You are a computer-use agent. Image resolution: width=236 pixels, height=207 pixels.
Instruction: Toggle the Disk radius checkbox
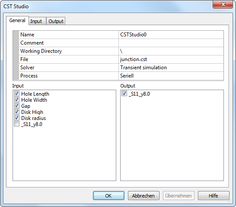coord(16,118)
